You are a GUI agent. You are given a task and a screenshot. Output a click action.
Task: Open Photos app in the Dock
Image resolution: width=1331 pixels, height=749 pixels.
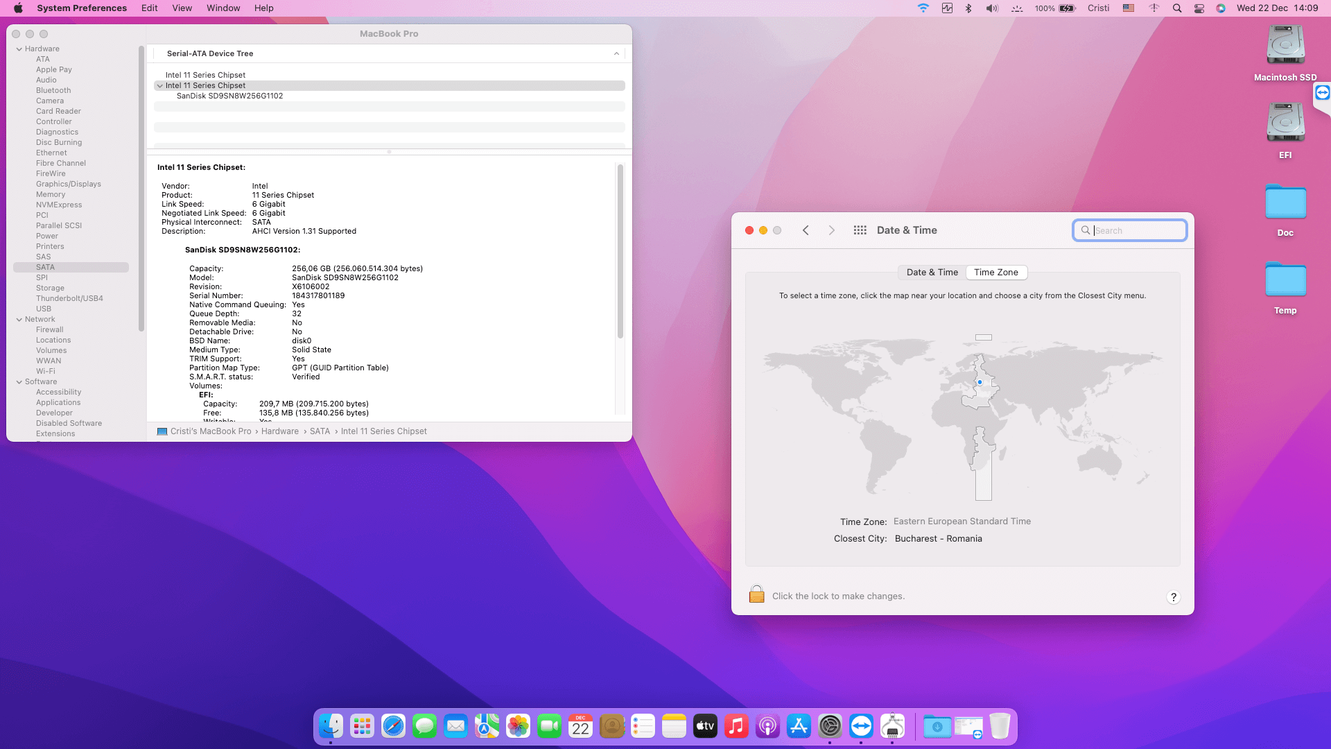click(x=518, y=726)
